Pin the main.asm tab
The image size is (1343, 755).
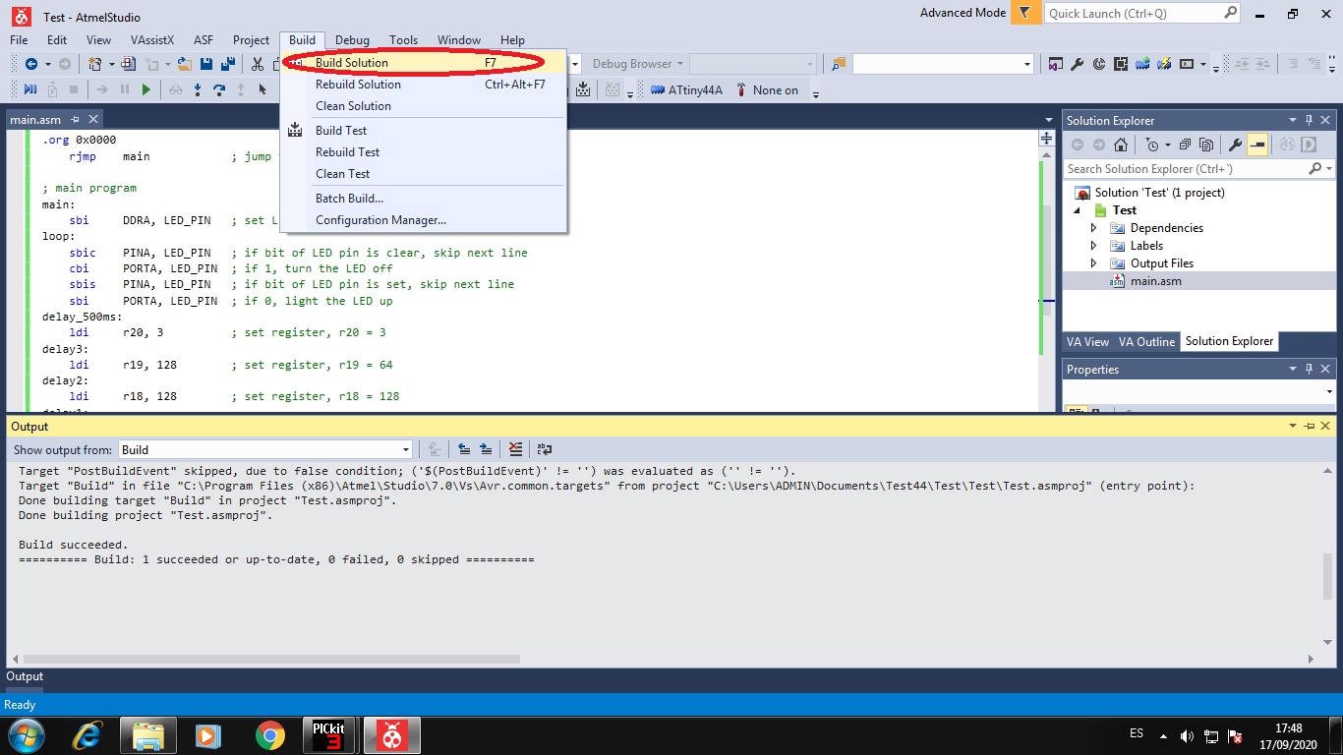pos(76,120)
